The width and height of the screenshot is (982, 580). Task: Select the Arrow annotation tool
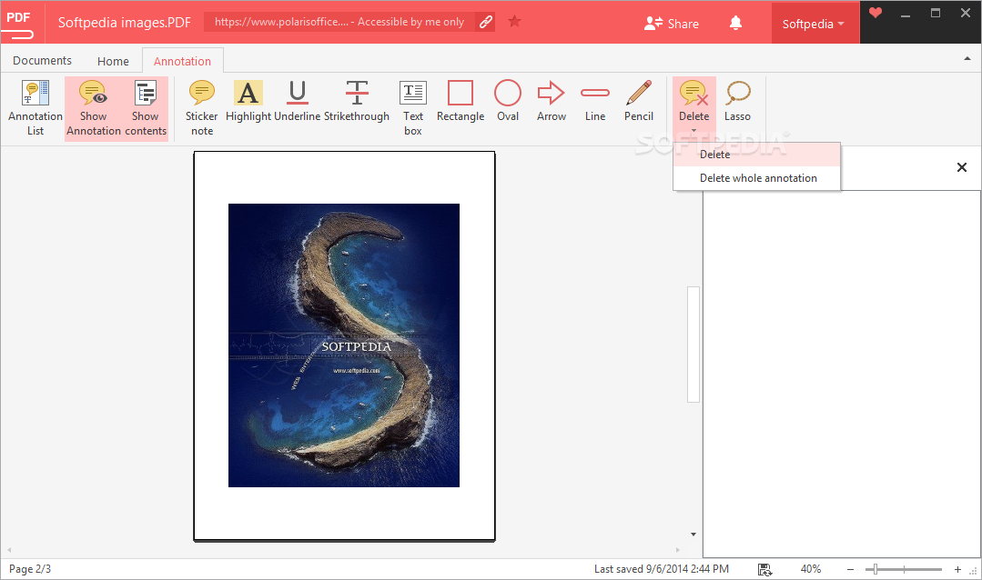pyautogui.click(x=552, y=101)
